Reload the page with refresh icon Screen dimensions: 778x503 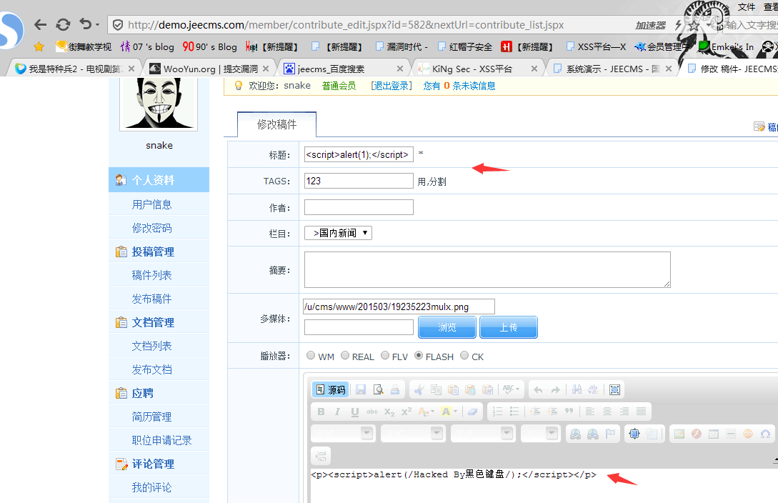coord(63,24)
